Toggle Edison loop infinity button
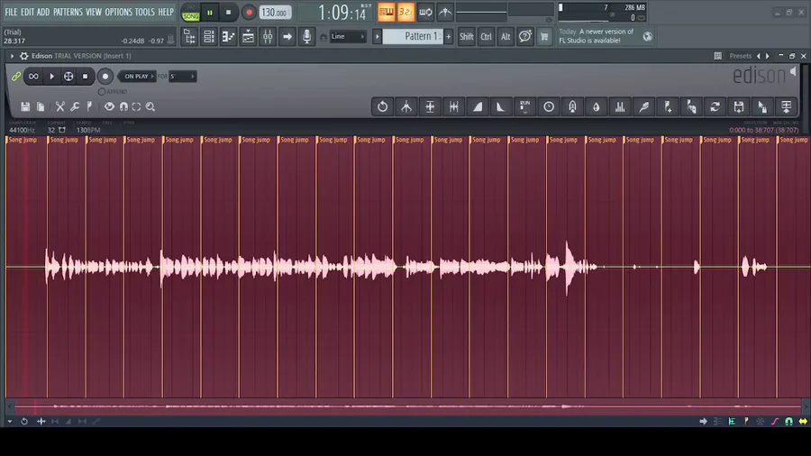 click(33, 77)
